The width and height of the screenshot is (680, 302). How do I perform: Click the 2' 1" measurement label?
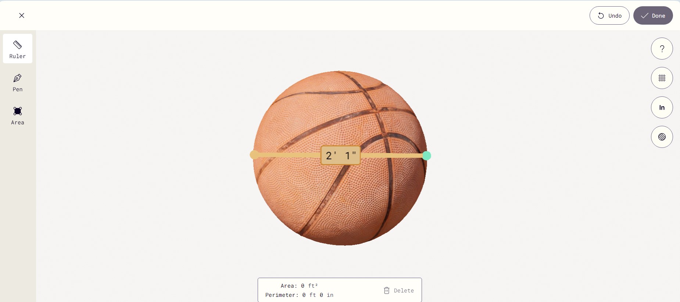[x=341, y=155]
